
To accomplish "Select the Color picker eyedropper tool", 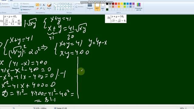I will click(40, 8).
